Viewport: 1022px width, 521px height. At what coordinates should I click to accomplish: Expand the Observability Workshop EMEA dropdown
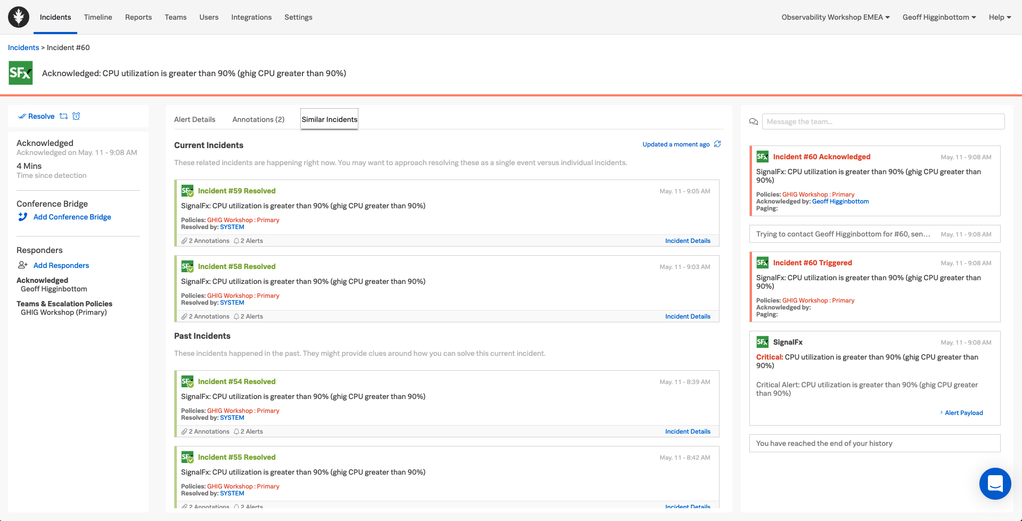coord(835,17)
